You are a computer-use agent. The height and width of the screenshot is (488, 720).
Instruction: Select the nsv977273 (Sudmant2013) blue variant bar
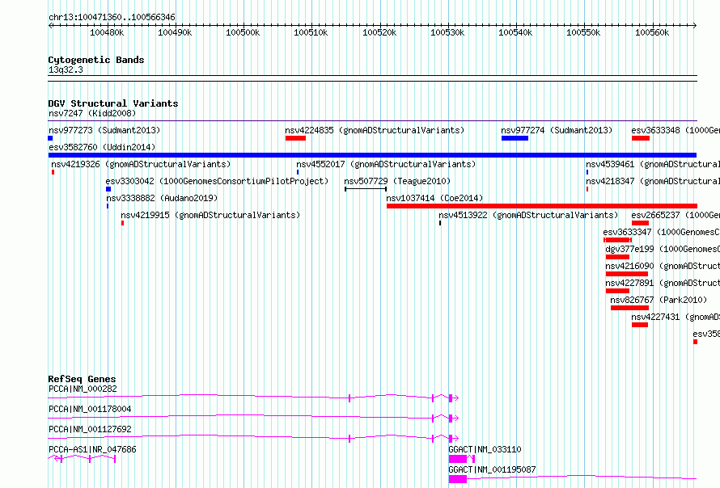50,138
